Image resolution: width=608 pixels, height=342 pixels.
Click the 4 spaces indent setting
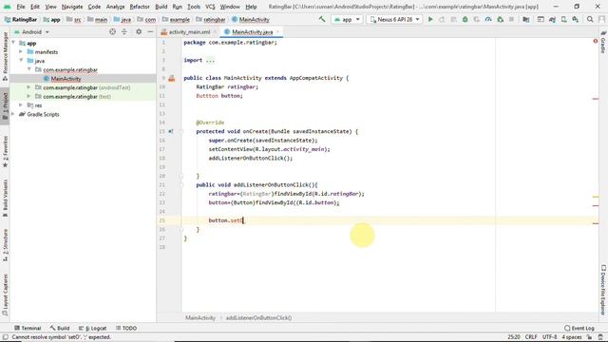pyautogui.click(x=572, y=337)
